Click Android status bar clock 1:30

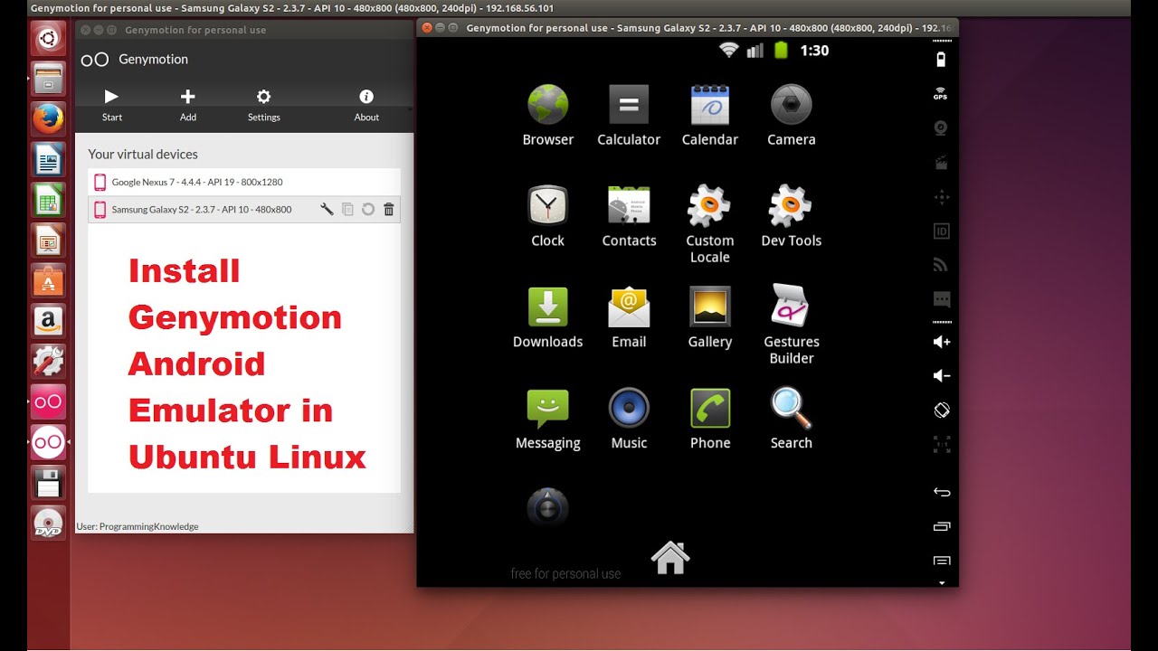click(814, 51)
